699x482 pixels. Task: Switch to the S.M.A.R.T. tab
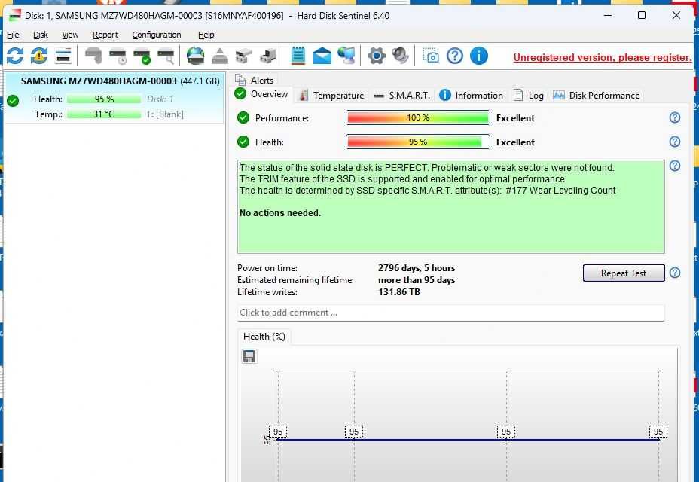(401, 96)
